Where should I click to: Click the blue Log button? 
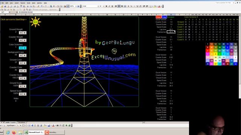point(164,17)
